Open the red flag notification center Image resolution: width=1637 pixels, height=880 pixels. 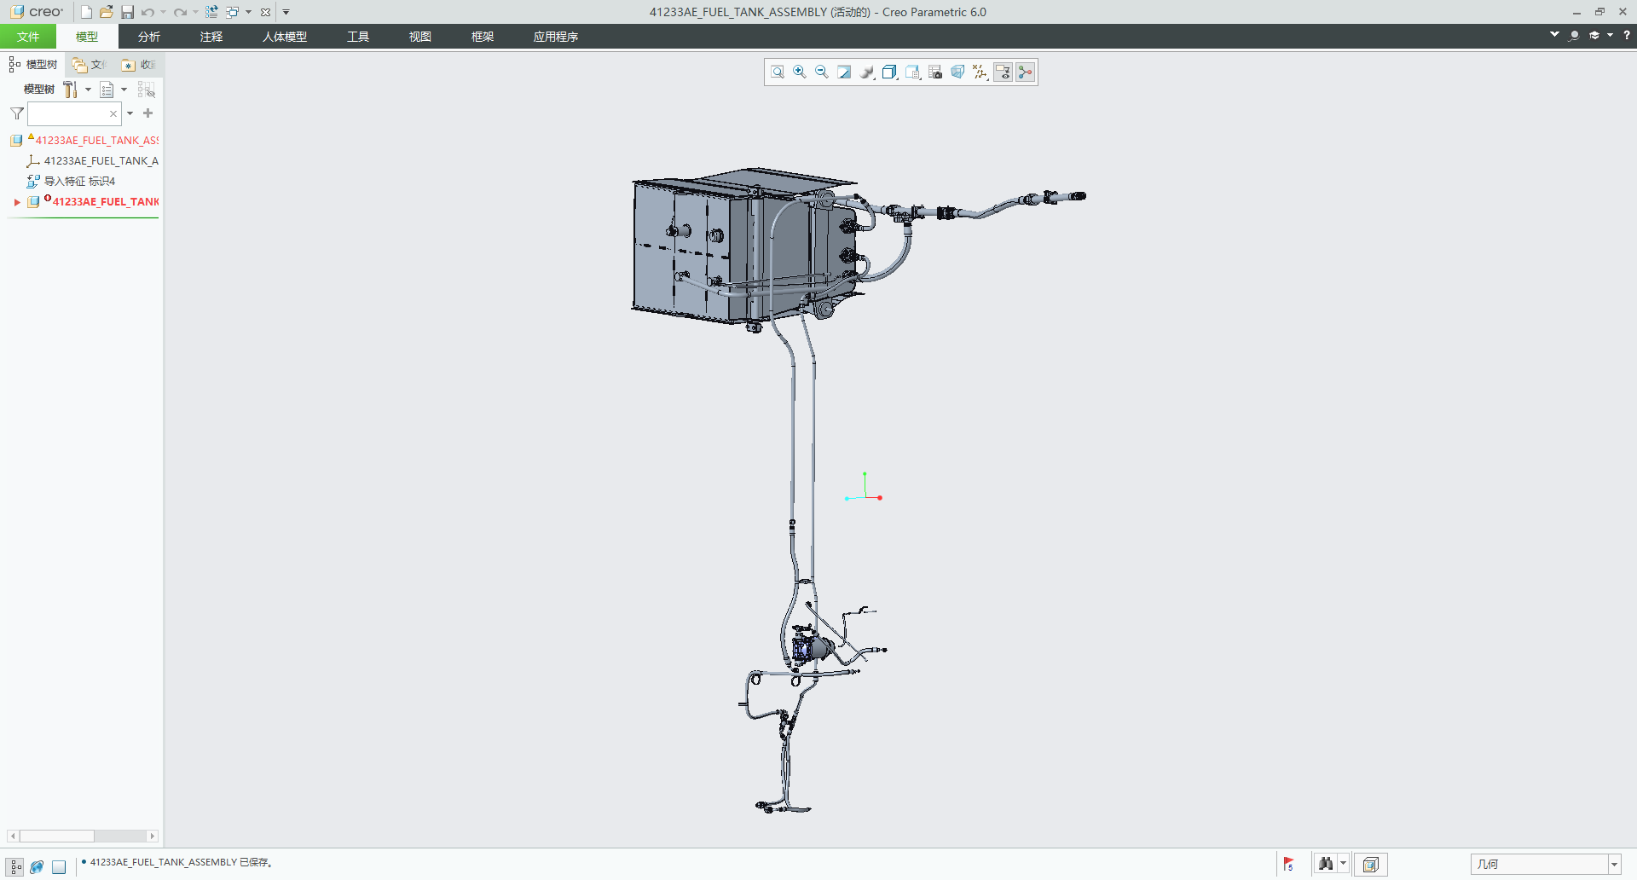1289,865
